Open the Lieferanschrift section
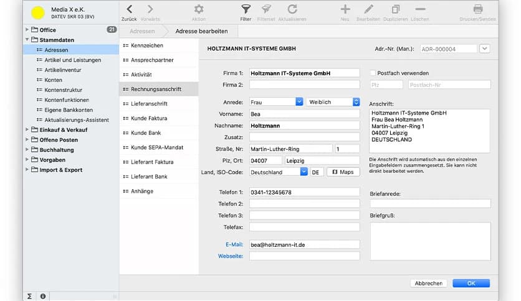Viewport: 521px width, 301px height. point(159,104)
